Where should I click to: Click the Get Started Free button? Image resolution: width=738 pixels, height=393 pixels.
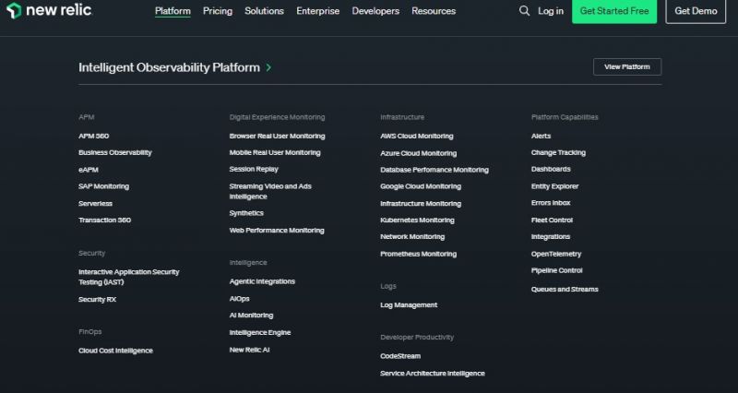click(614, 11)
